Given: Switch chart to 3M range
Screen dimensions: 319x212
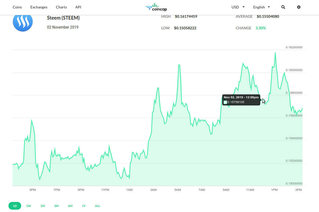Looking at the screenshot, I should 56,206.
